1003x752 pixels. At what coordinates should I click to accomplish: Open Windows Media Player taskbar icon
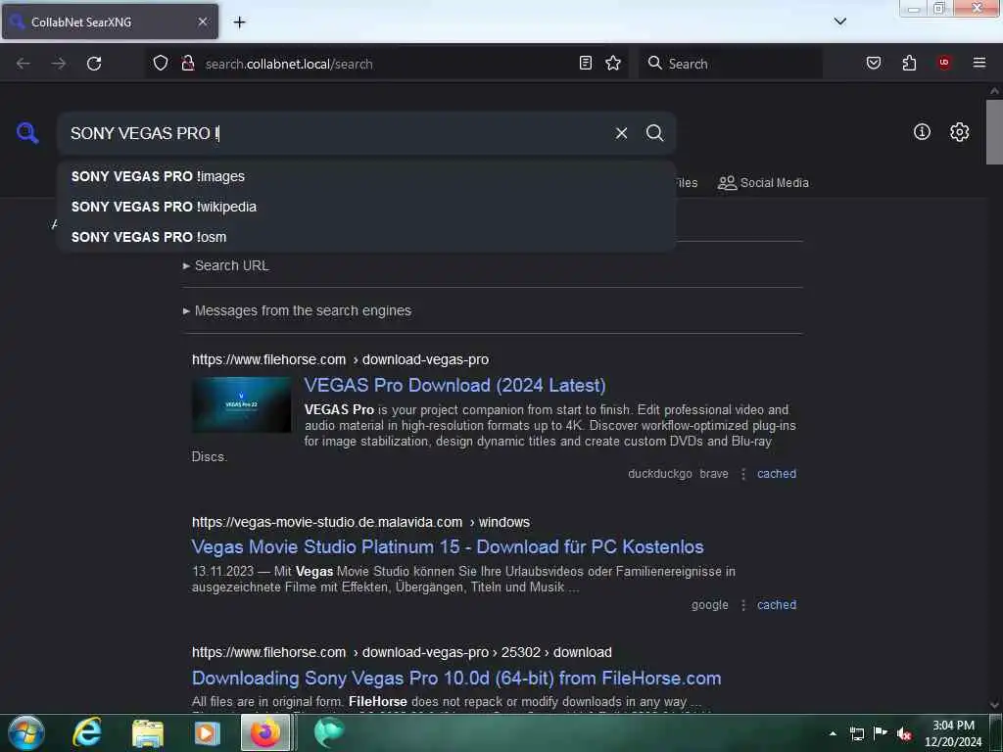[207, 732]
